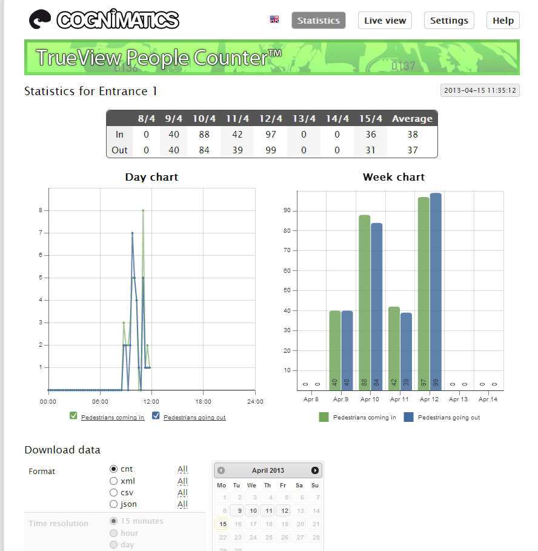Click the 18:00 label on Day chart axis
538x551 pixels.
[204, 401]
